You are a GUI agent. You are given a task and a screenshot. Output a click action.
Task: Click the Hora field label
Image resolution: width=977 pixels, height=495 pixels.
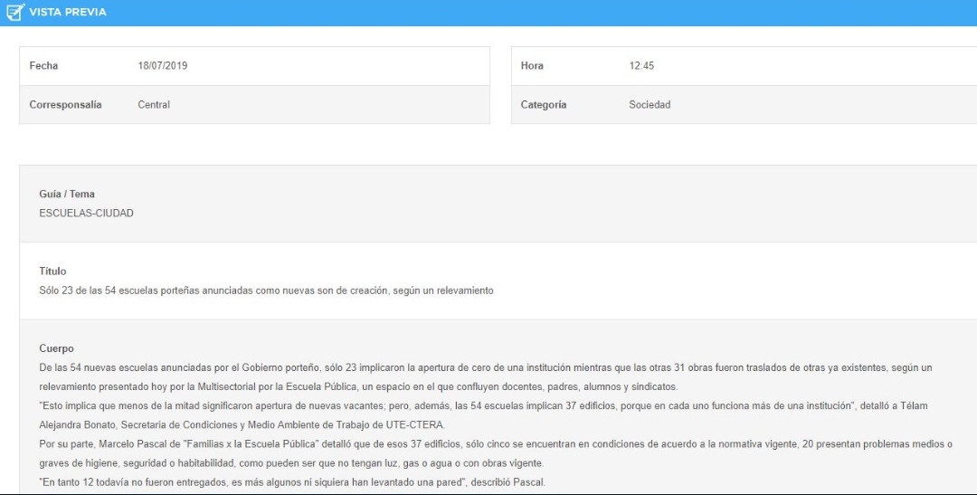(532, 66)
